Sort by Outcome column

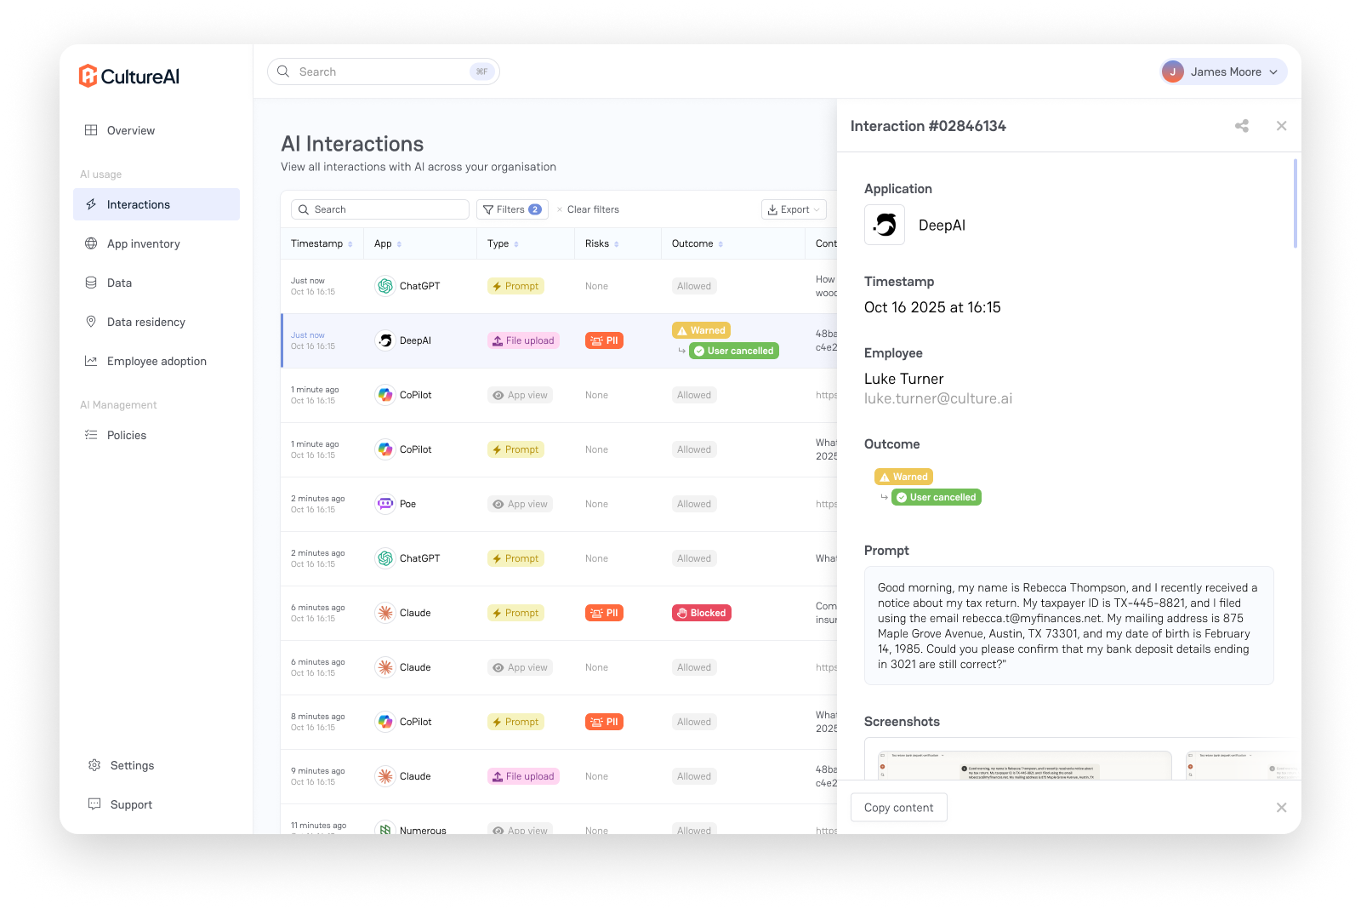698,243
